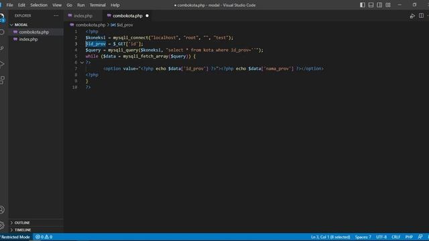The height and width of the screenshot is (241, 429).
Task: Open the Extensions view
Action: tap(2, 80)
